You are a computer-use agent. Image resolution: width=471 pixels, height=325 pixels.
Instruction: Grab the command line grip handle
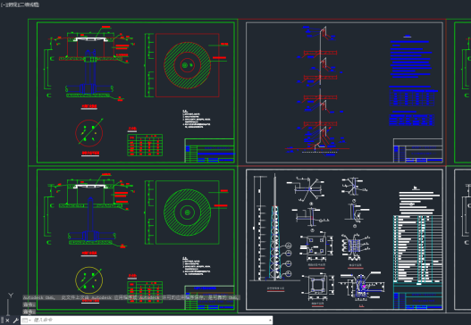2,321
